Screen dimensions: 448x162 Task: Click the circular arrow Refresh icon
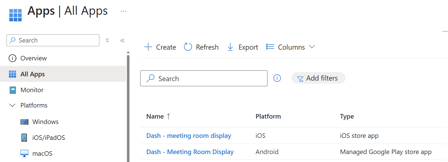click(x=188, y=47)
